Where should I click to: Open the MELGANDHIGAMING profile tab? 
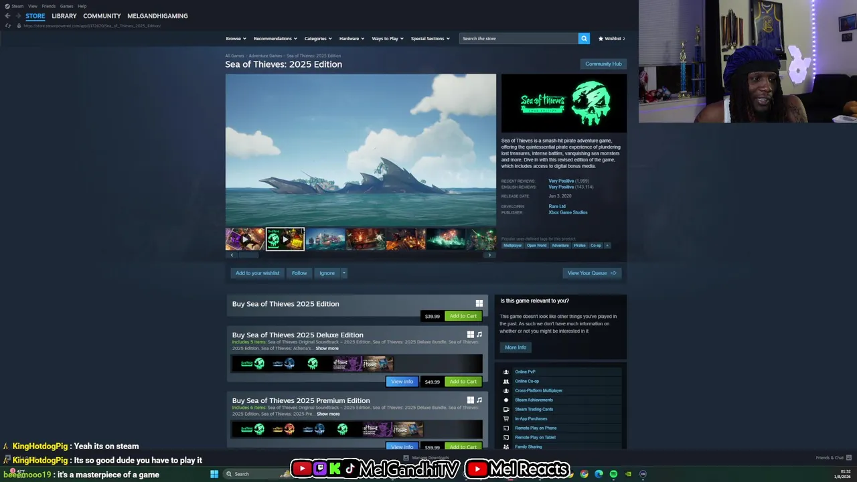coord(157,16)
